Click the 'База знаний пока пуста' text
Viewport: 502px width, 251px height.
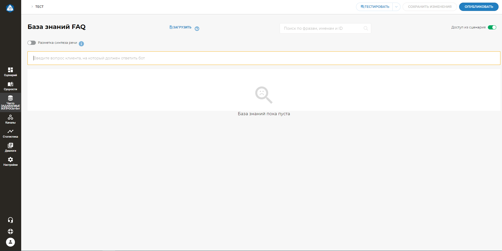[264, 114]
